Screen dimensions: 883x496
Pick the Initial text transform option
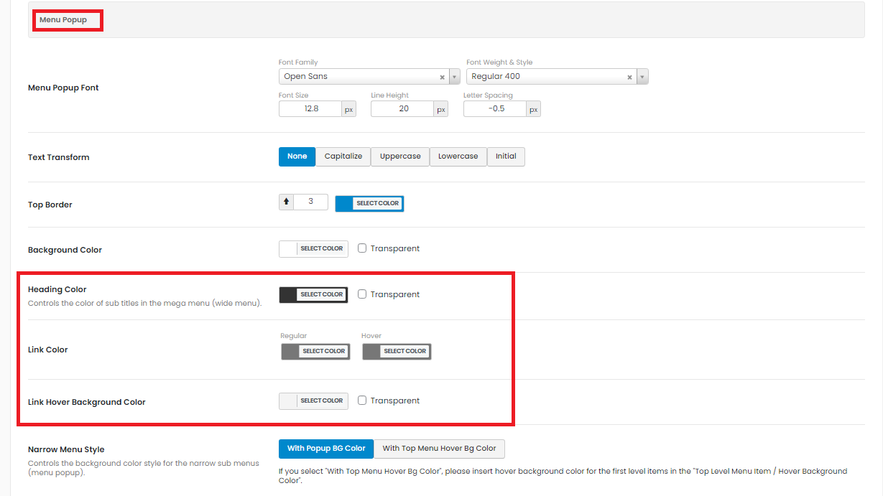506,156
